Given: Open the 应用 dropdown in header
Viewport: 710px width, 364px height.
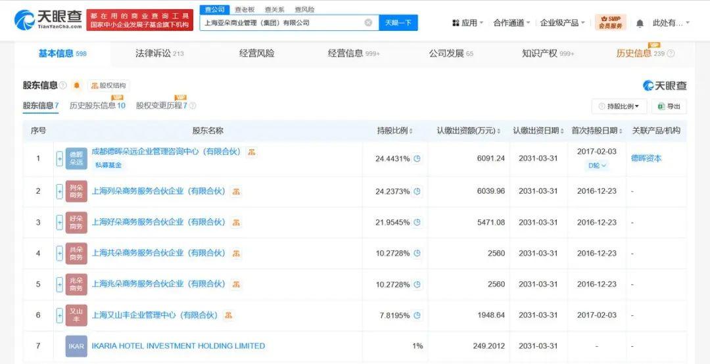Looking at the screenshot, I should point(467,22).
